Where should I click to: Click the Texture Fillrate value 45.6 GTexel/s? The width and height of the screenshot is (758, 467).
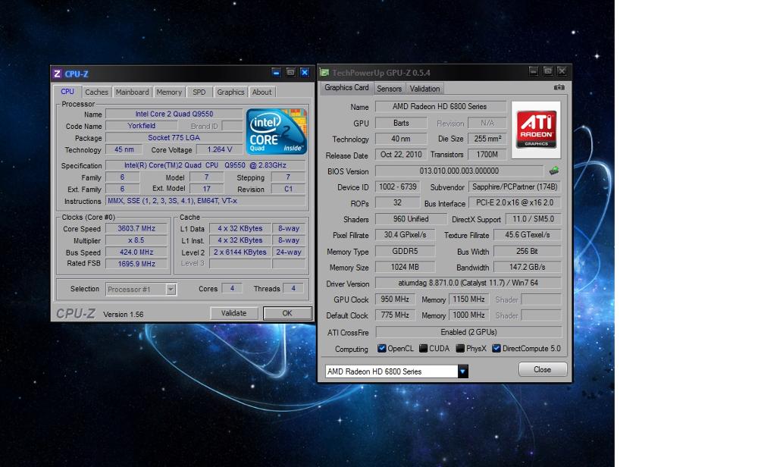tap(528, 235)
